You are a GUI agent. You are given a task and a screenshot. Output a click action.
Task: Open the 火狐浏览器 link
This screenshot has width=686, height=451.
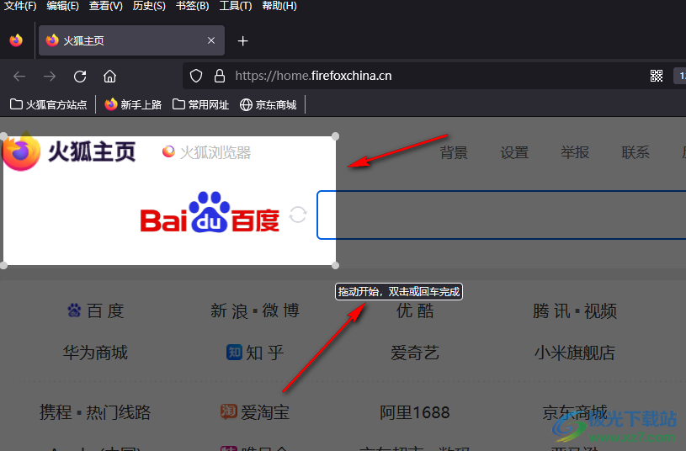206,152
